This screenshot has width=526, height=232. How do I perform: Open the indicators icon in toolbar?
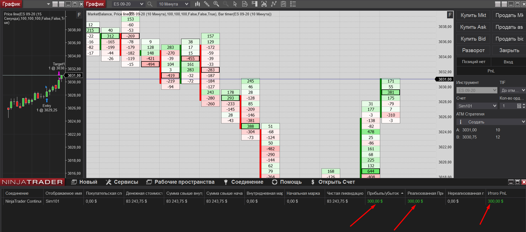264,4
